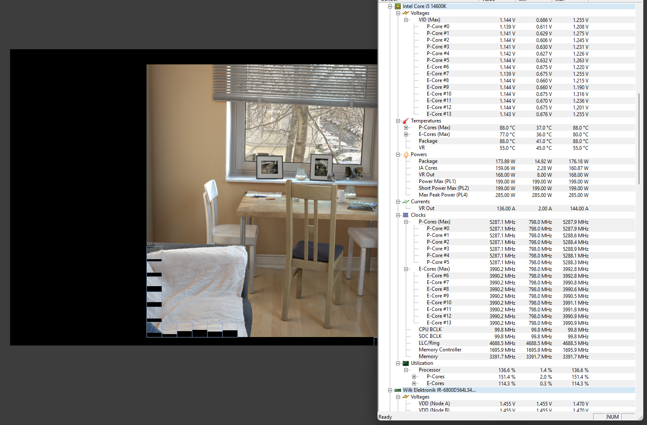Screen dimensions: 647x425
Task: Collapse the Processor utilization group
Action: click(406, 370)
